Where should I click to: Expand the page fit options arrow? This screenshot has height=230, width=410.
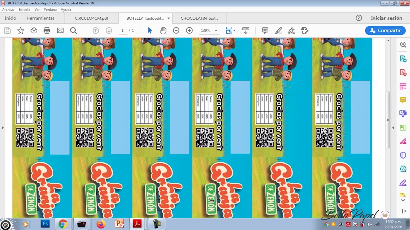pos(234,31)
